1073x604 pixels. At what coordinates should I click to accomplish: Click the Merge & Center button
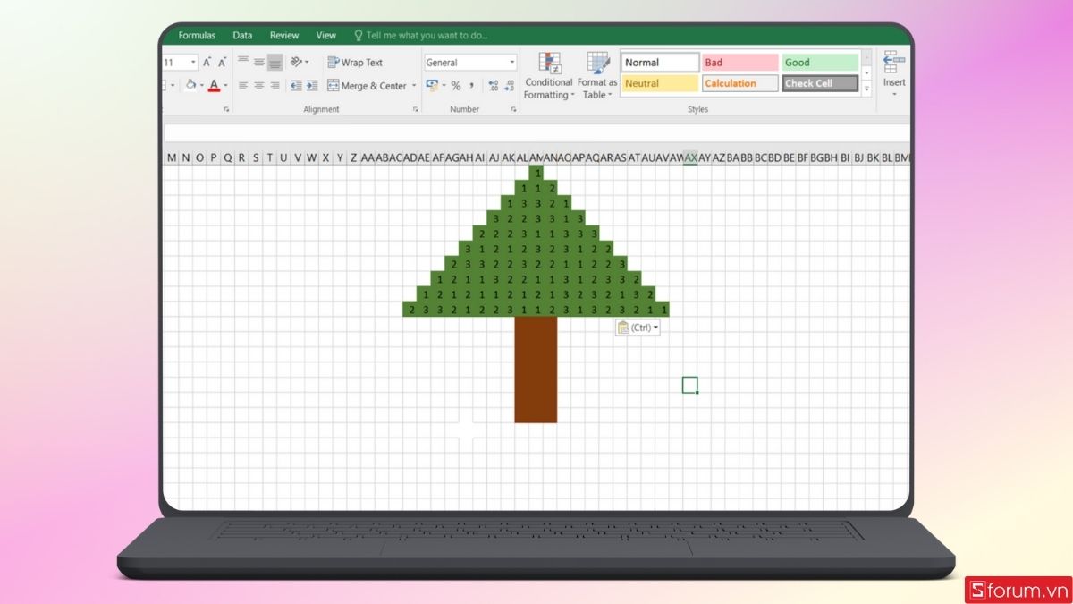pyautogui.click(x=367, y=86)
